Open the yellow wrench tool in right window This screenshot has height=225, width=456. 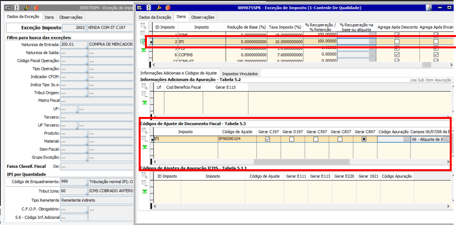[x=159, y=7]
